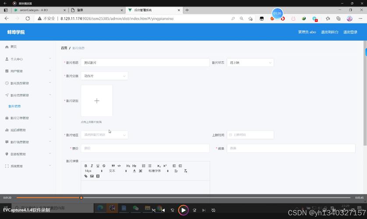367x219 pixels.
Task: Expand the 影厅信息管理 sidebar menu
Action: coord(28,142)
